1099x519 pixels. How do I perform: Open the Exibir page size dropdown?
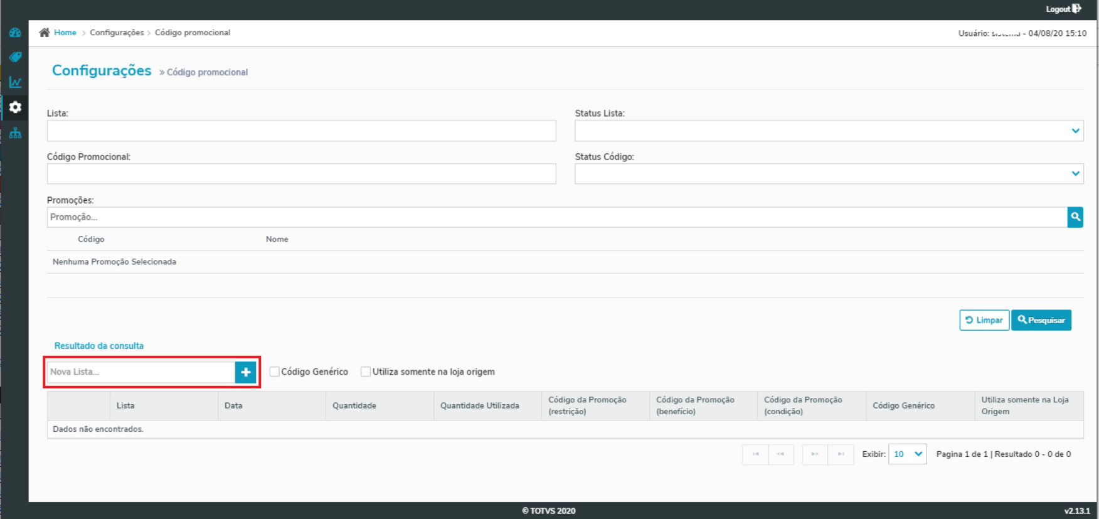pyautogui.click(x=907, y=454)
